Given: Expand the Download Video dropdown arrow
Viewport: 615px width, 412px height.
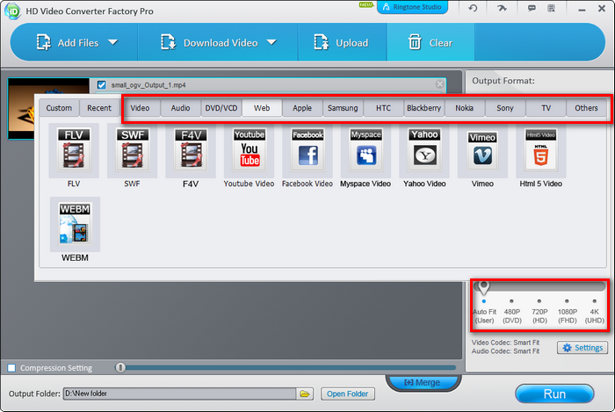Looking at the screenshot, I should click(x=271, y=42).
